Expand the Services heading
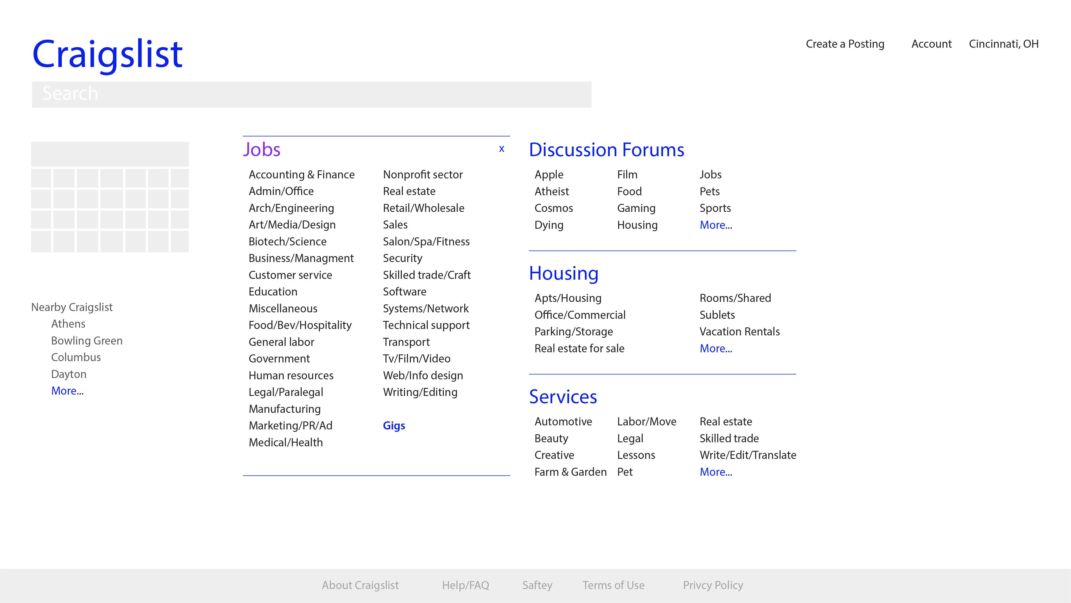 pos(563,396)
